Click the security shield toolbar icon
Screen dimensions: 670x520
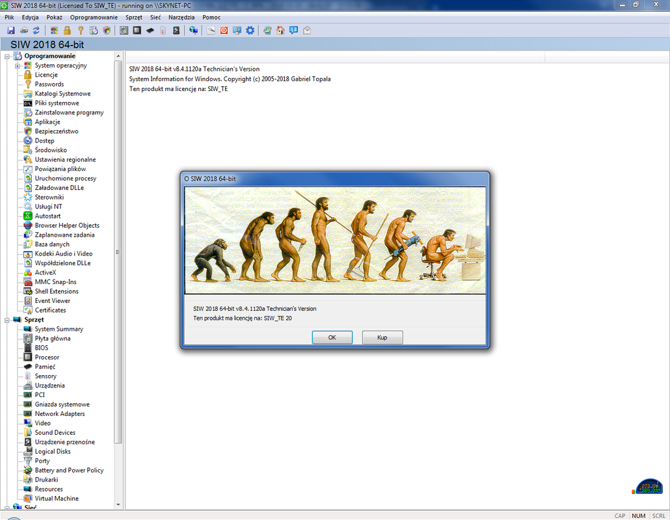click(x=107, y=31)
